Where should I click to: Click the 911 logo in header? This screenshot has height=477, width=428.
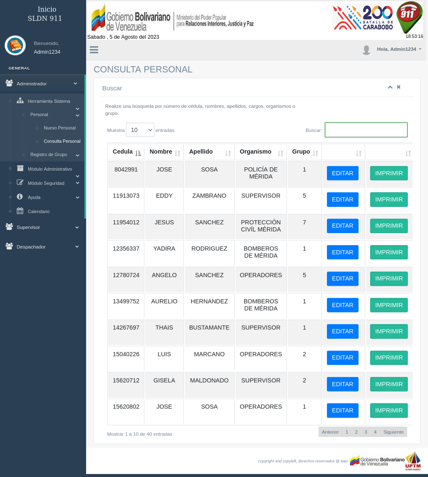pyautogui.click(x=409, y=17)
